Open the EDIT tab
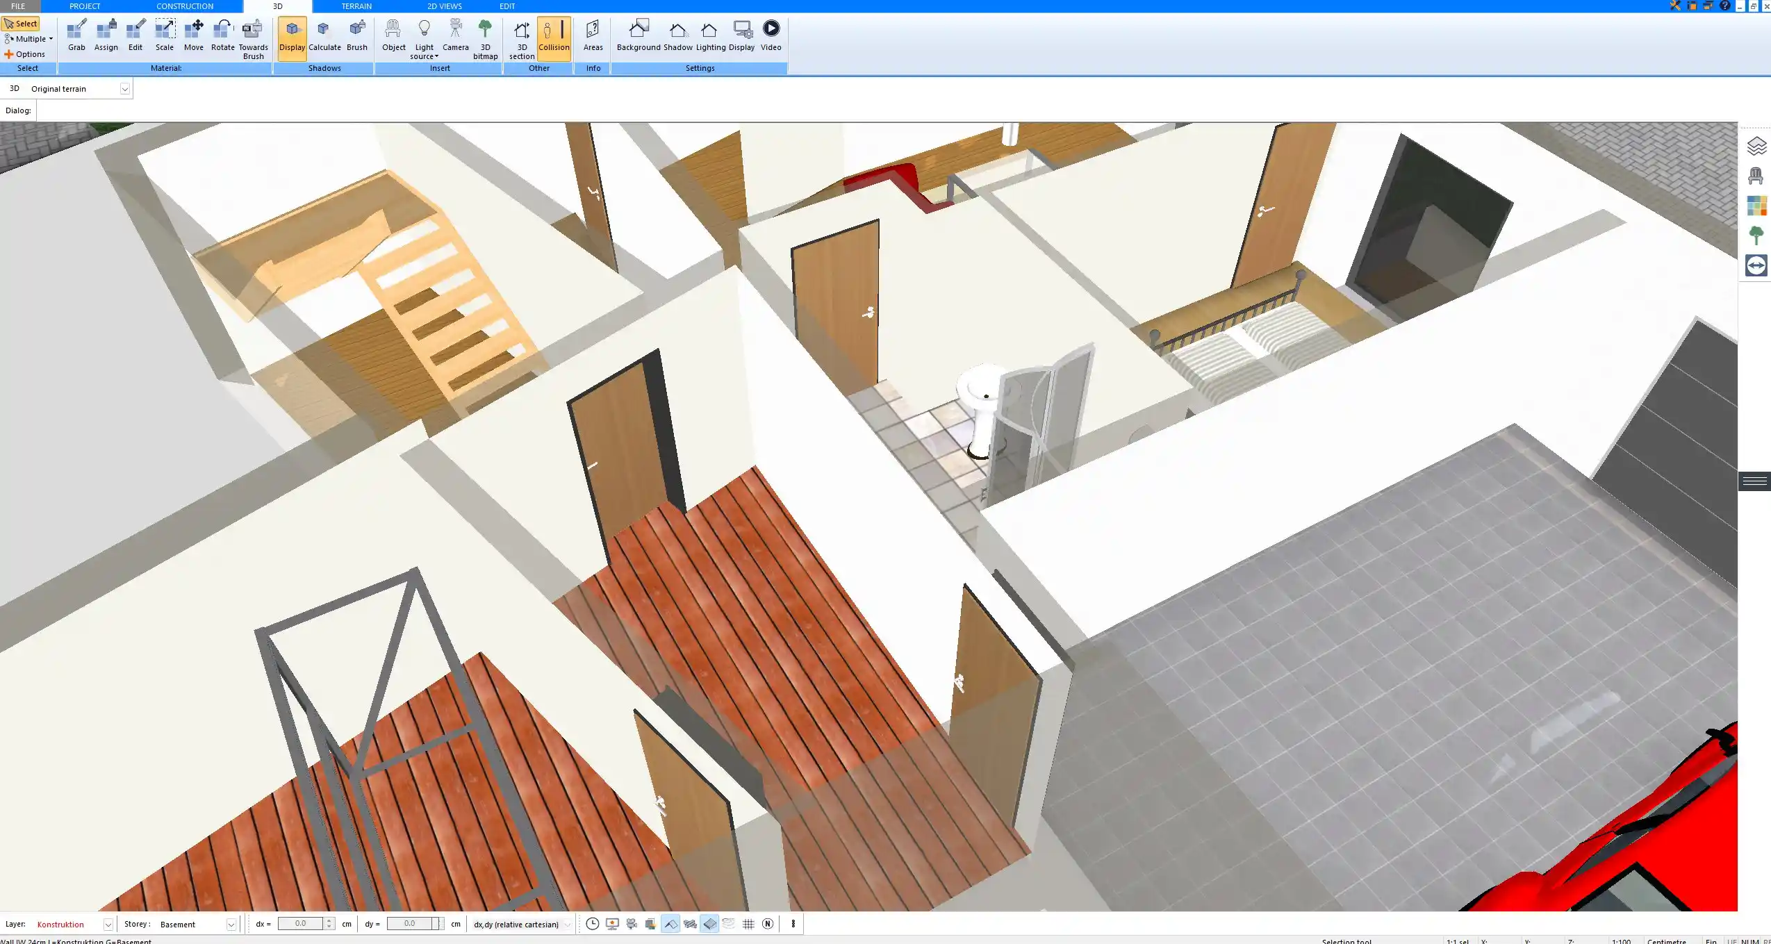The height and width of the screenshot is (944, 1771). [507, 6]
